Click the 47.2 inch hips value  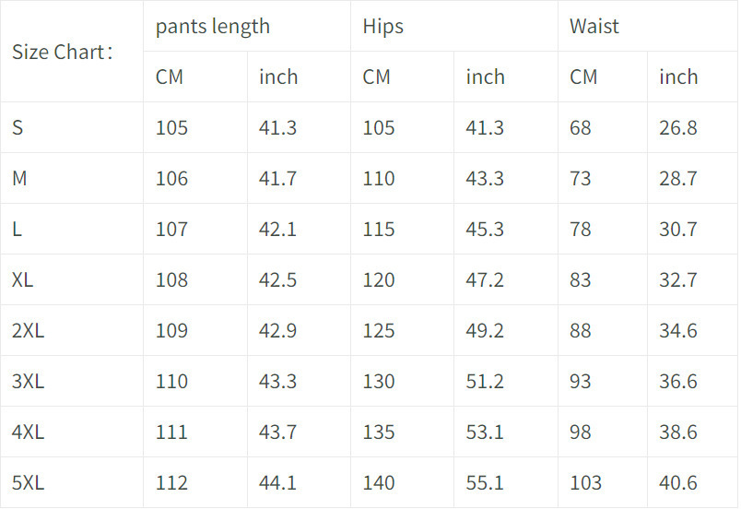tap(485, 279)
